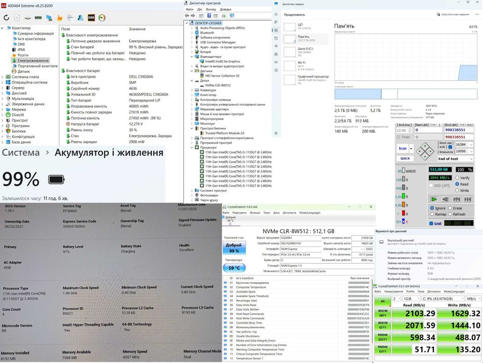Click the up arrow in Victoria diamond pad

(425, 146)
